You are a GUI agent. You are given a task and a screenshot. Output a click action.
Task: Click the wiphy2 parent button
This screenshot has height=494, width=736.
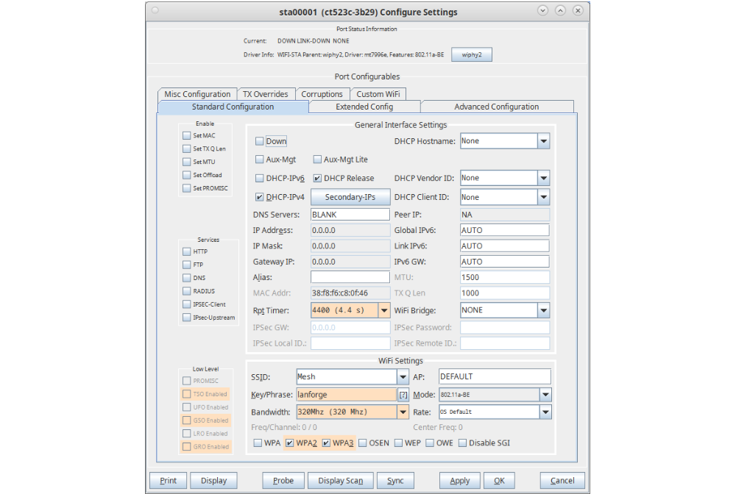(471, 54)
